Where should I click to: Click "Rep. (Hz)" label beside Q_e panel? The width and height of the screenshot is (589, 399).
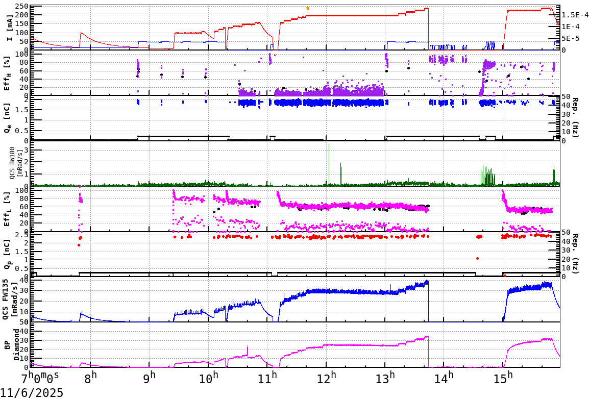(575, 117)
